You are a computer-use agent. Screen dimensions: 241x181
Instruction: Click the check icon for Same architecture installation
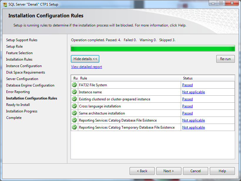[x=74, y=113]
